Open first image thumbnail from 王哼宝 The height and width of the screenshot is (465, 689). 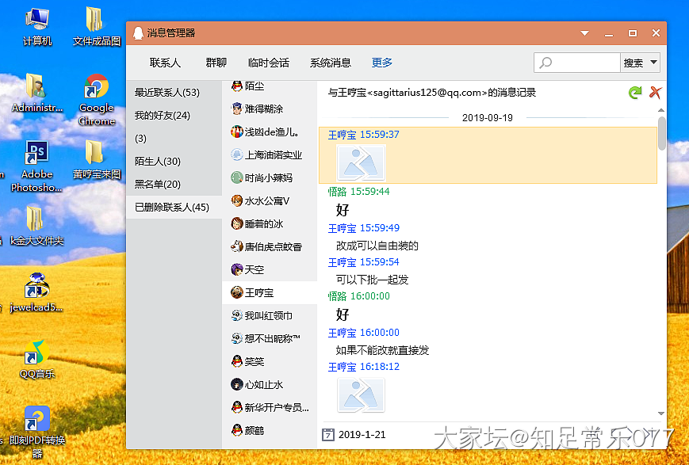(x=361, y=162)
